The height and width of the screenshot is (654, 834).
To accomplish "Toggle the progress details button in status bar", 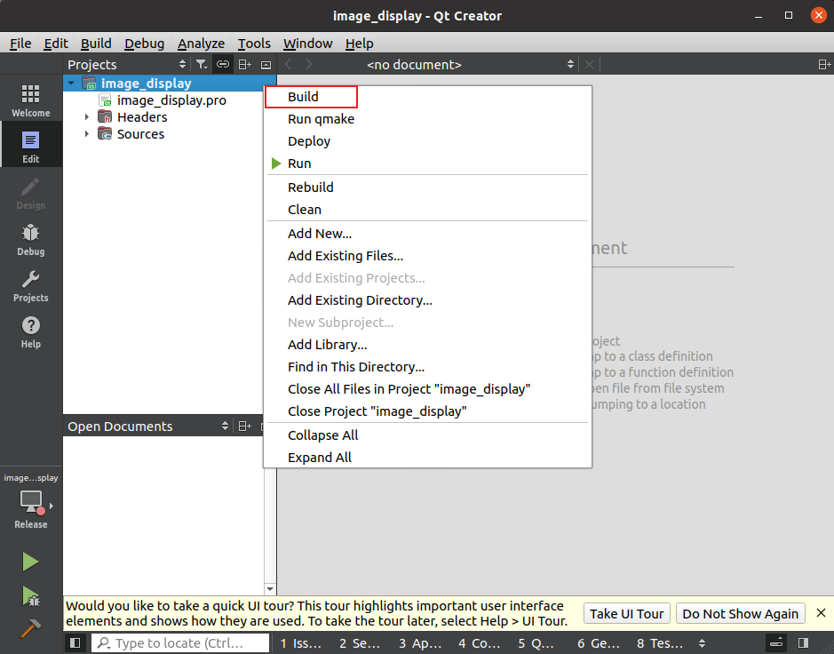I will click(x=776, y=642).
